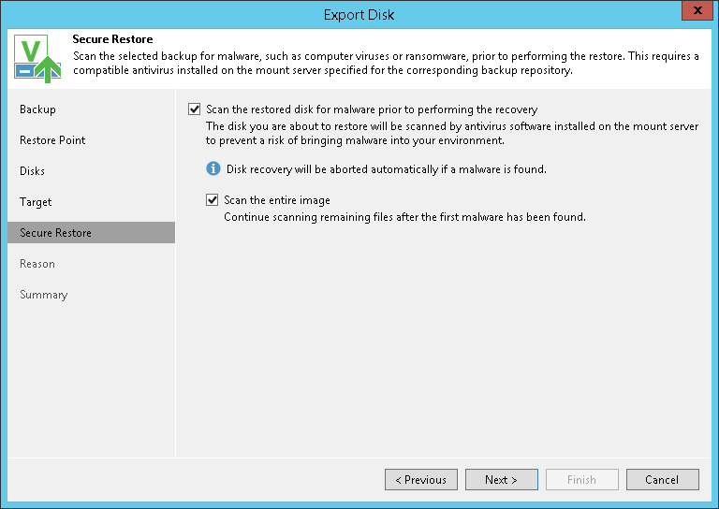The height and width of the screenshot is (509, 719).
Task: Click the Export Disk title bar
Action: [359, 14]
